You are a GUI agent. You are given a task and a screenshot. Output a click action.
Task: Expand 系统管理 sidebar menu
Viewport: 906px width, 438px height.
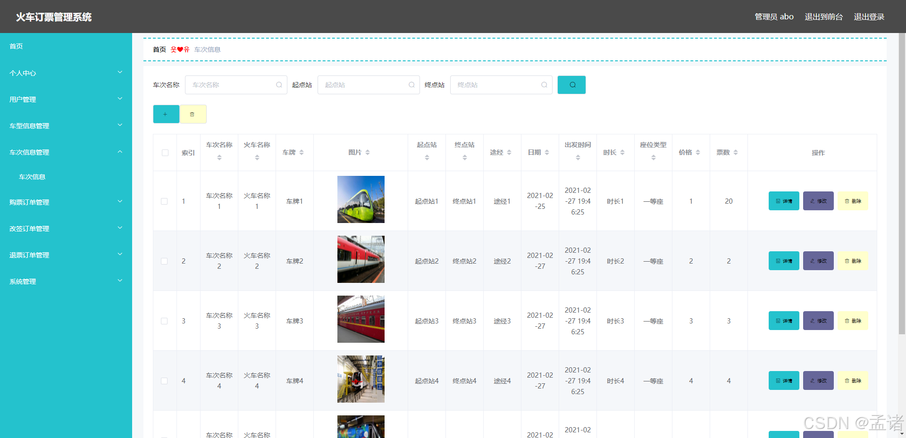tap(66, 281)
